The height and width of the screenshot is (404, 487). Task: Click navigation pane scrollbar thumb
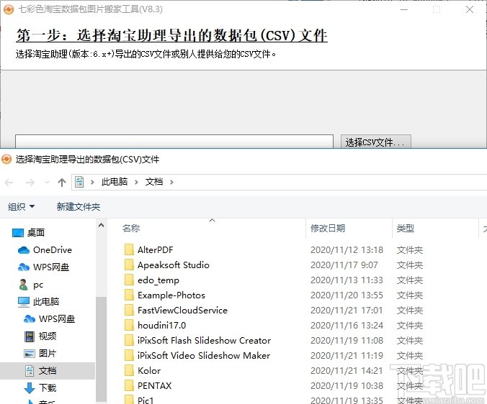pos(102,350)
